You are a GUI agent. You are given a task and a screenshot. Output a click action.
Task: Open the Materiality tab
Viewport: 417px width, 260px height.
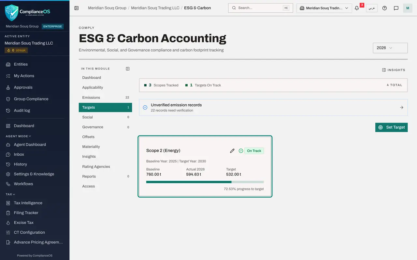pyautogui.click(x=105, y=147)
